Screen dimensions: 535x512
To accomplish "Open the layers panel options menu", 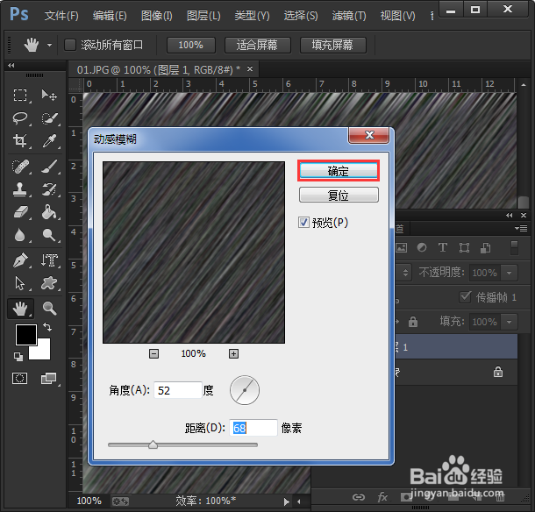I will point(521,228).
